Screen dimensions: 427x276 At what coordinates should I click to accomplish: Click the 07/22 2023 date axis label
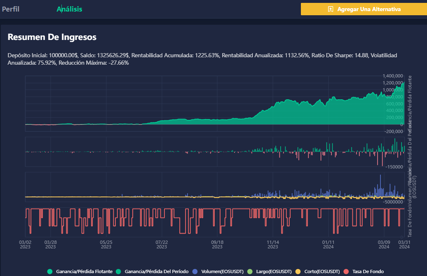162,244
